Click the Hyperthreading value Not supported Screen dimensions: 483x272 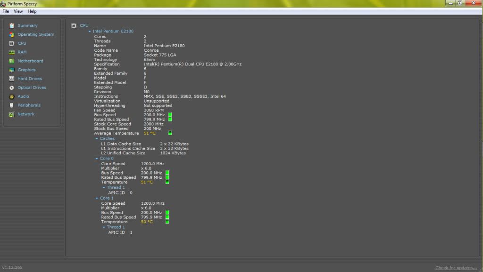[x=158, y=106]
